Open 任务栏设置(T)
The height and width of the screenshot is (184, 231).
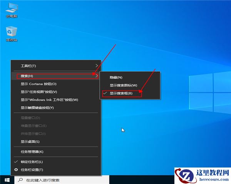coord(56,170)
